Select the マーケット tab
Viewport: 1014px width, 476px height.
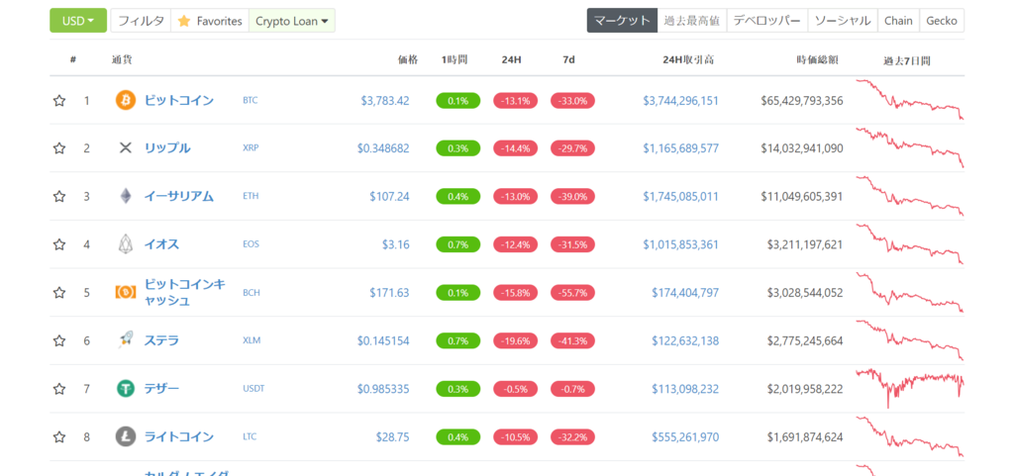pos(622,21)
